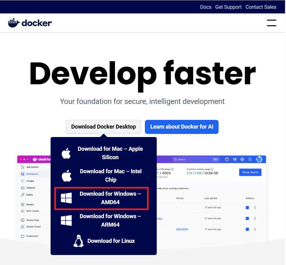This screenshot has height=265, width=286.
Task: Click the settings gear in Docker Desktop preview
Action: (x=242, y=159)
